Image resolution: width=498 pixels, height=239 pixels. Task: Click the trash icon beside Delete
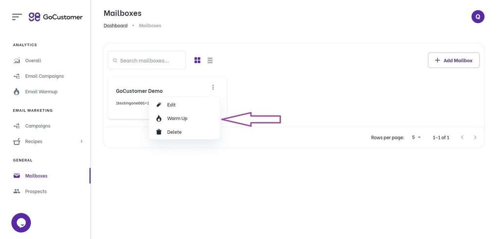pyautogui.click(x=159, y=132)
